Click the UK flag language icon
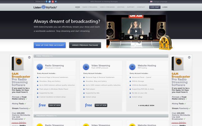Image resolution: width=202 pixels, height=126 pixels. coord(151,2)
